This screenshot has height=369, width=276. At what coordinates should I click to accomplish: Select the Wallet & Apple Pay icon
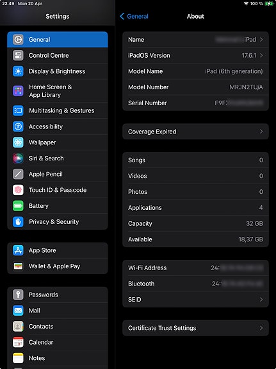pyautogui.click(x=18, y=266)
